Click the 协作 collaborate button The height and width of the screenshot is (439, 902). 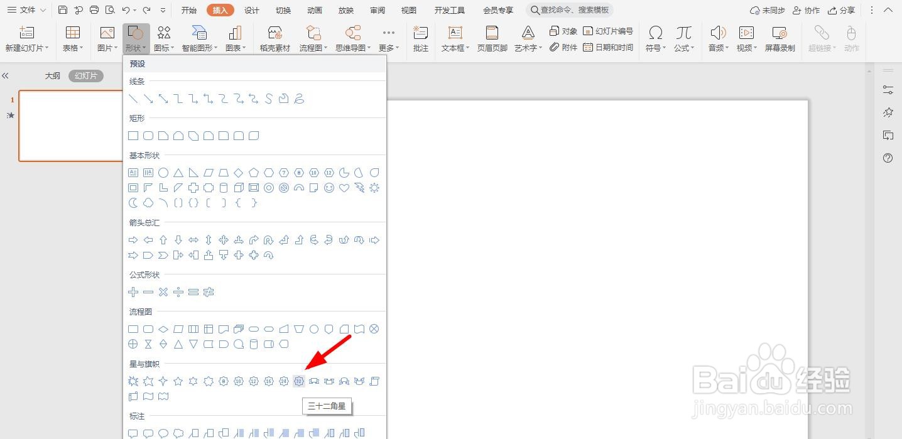coord(806,10)
